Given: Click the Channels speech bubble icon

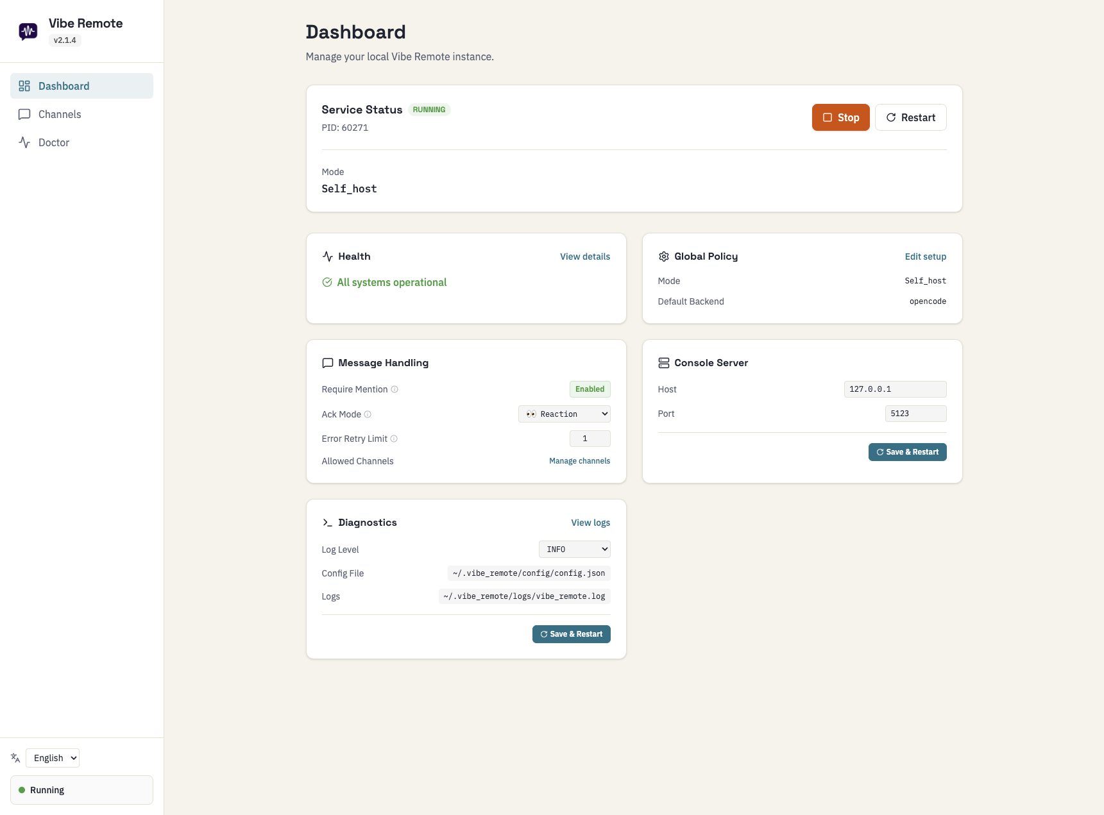Looking at the screenshot, I should tap(24, 114).
